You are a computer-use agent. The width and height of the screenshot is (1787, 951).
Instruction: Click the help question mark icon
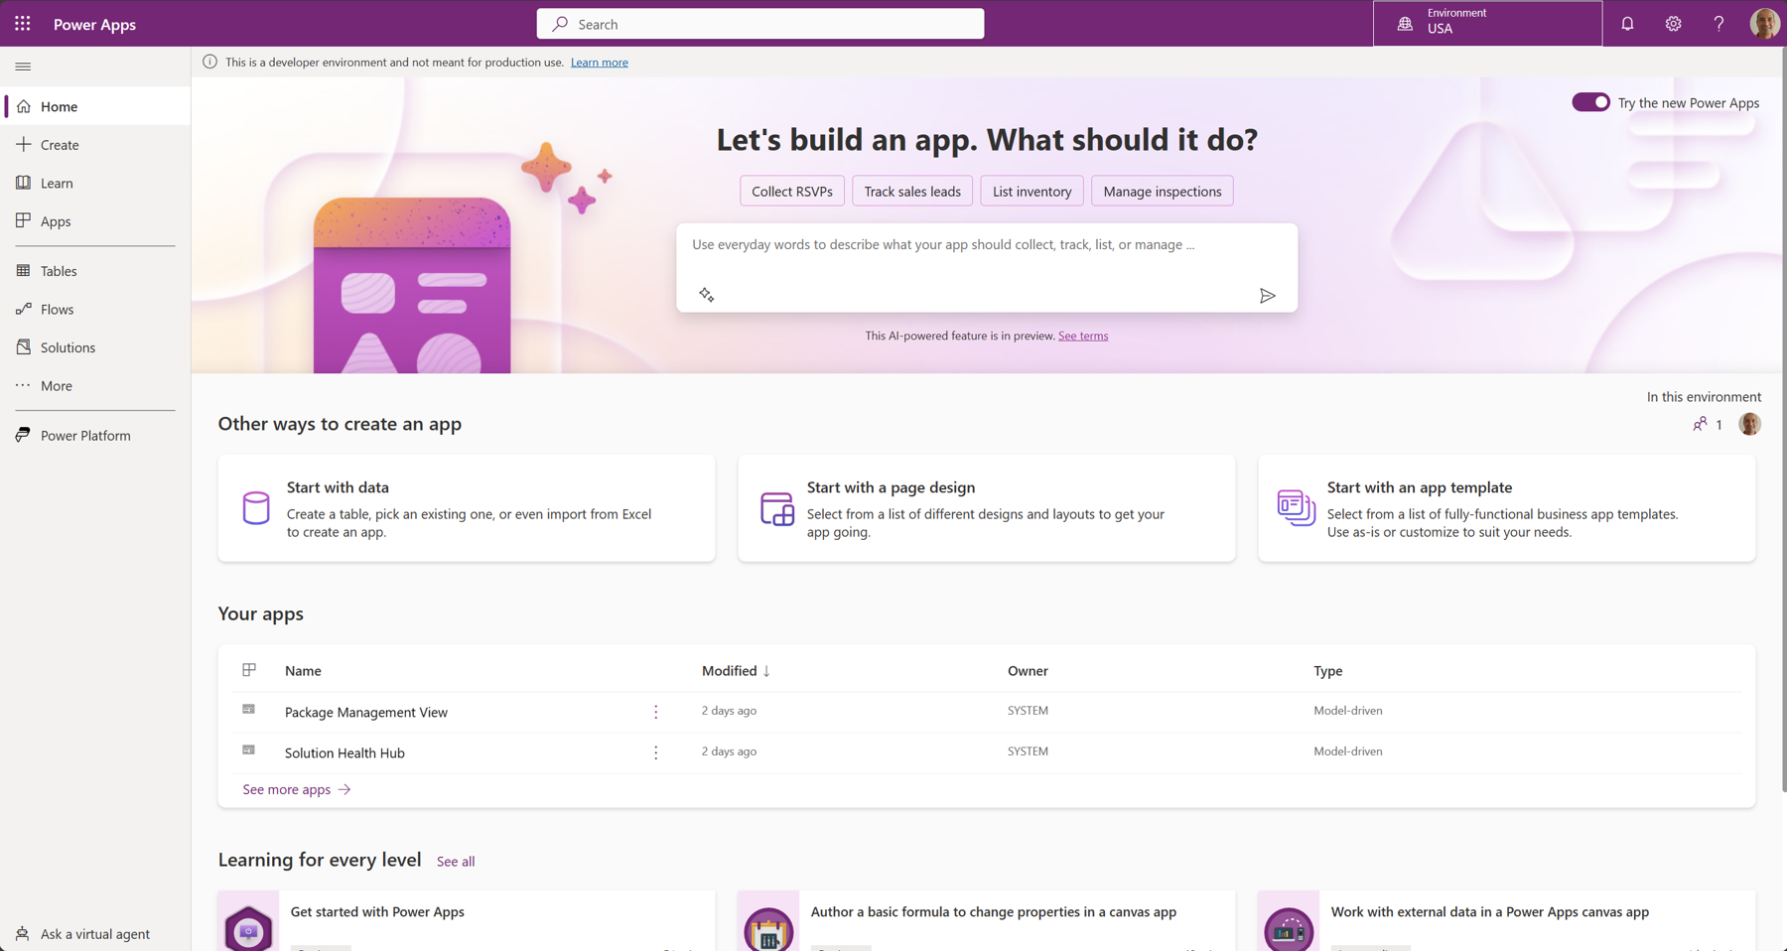click(x=1718, y=24)
